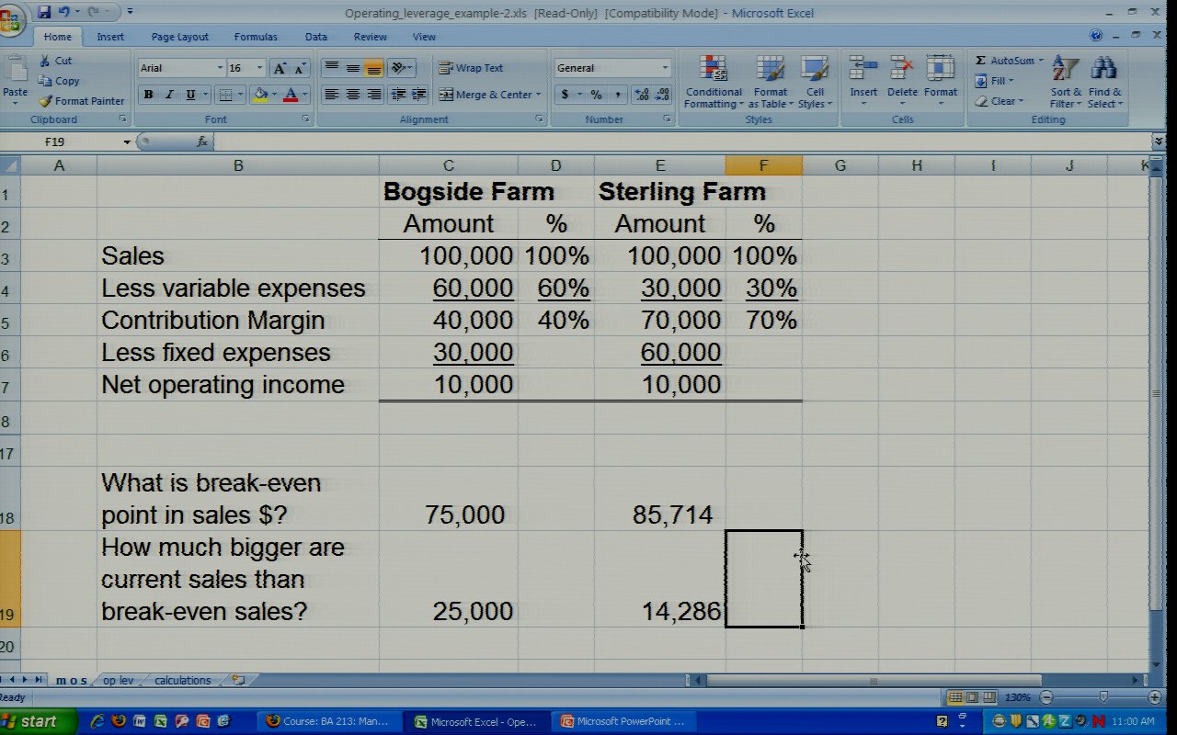Image resolution: width=1177 pixels, height=735 pixels.
Task: Toggle Bold formatting
Action: point(148,95)
